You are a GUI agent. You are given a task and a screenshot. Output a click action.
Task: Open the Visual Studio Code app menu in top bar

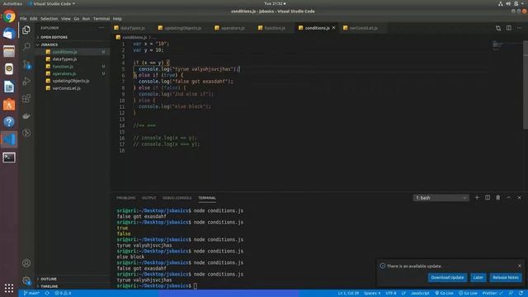(52, 3)
